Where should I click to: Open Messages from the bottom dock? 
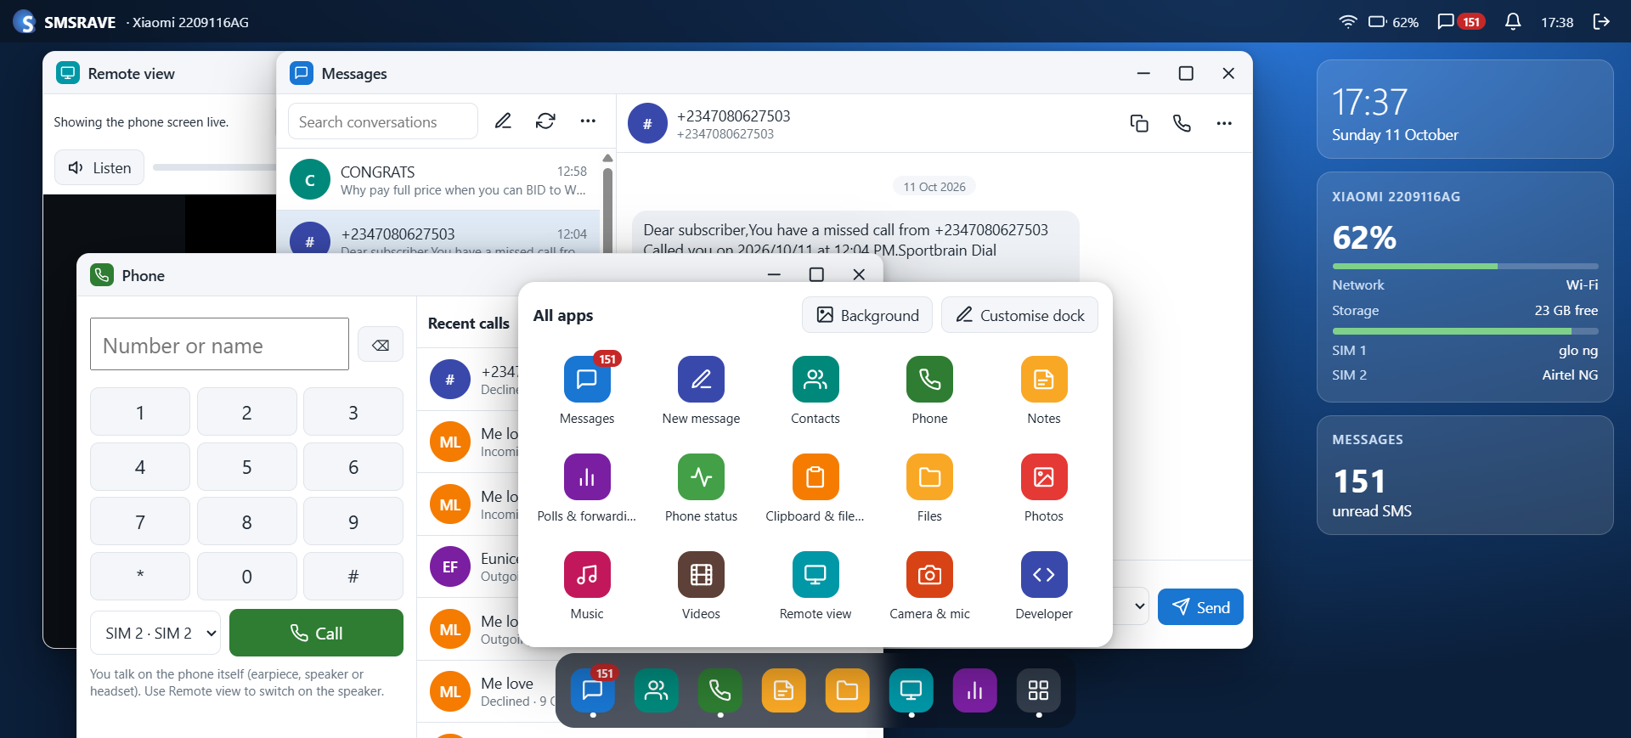(592, 690)
